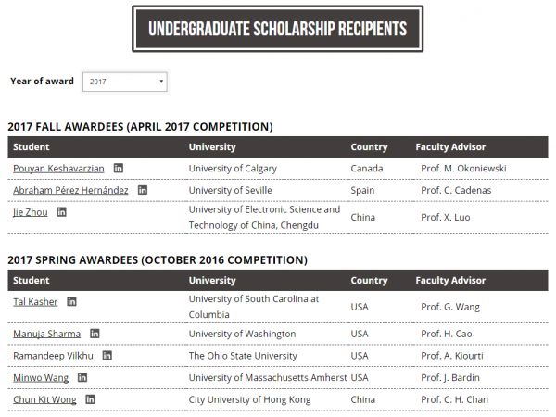This screenshot has width=556, height=417.
Task: Visit Ramandeep Vilkhu's profile link
Action: tap(53, 356)
